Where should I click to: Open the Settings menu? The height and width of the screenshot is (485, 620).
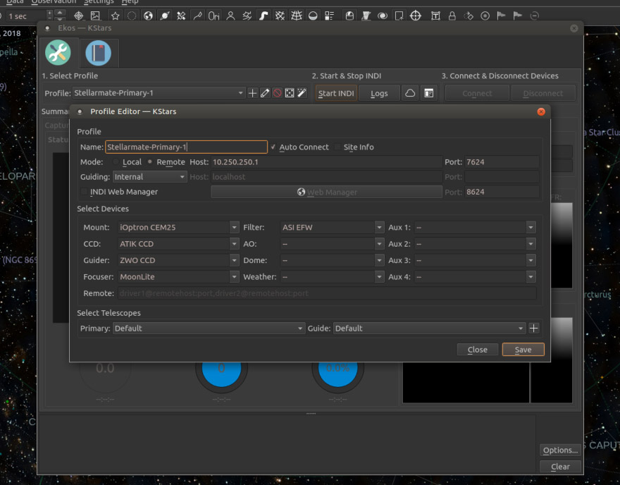pyautogui.click(x=99, y=2)
